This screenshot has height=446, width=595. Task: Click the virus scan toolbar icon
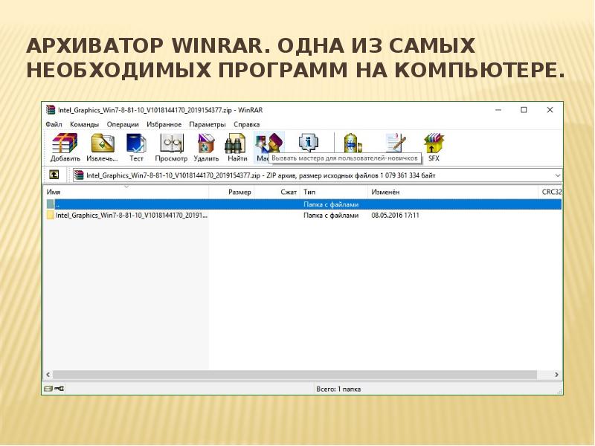pyautogui.click(x=353, y=143)
